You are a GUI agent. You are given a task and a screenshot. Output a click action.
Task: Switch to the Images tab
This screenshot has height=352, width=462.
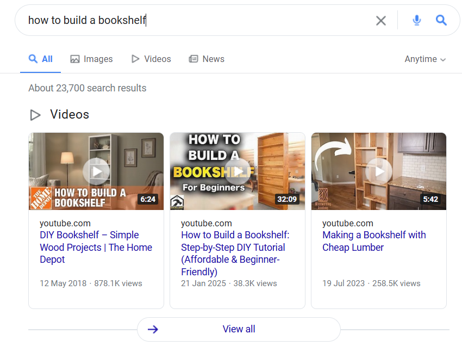[x=91, y=59]
